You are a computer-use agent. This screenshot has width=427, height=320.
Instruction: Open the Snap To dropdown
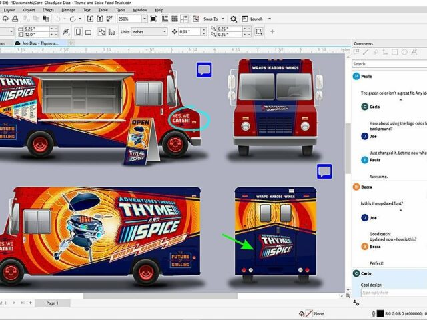[x=213, y=19]
